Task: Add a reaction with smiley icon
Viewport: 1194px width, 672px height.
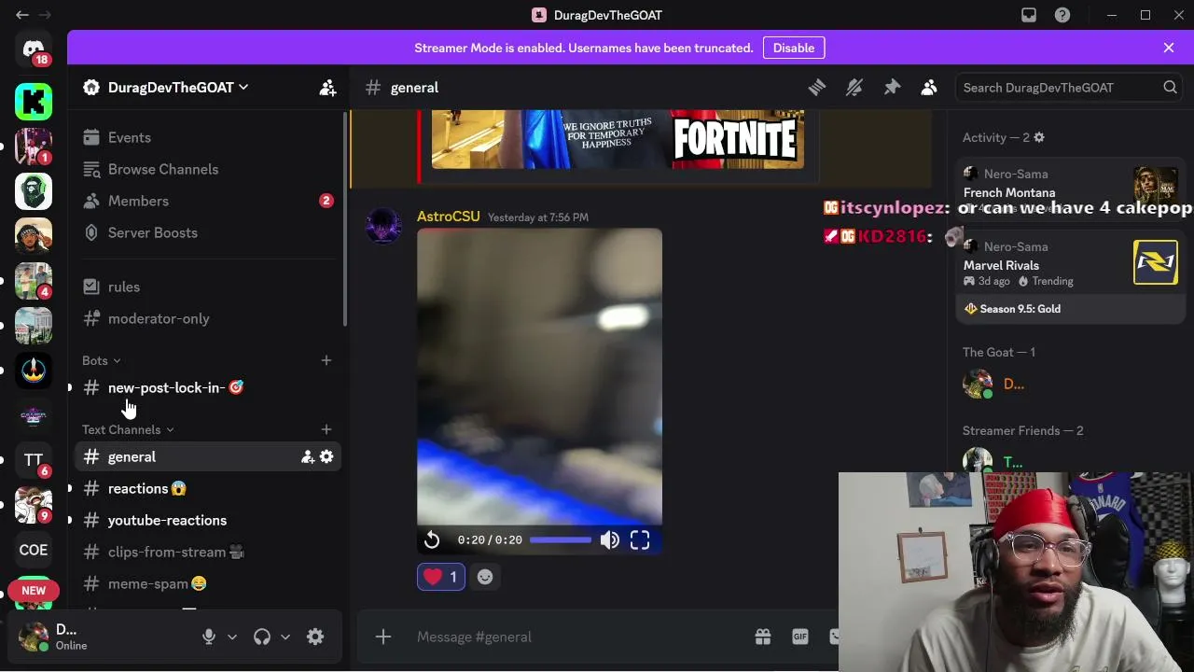Action: [485, 577]
